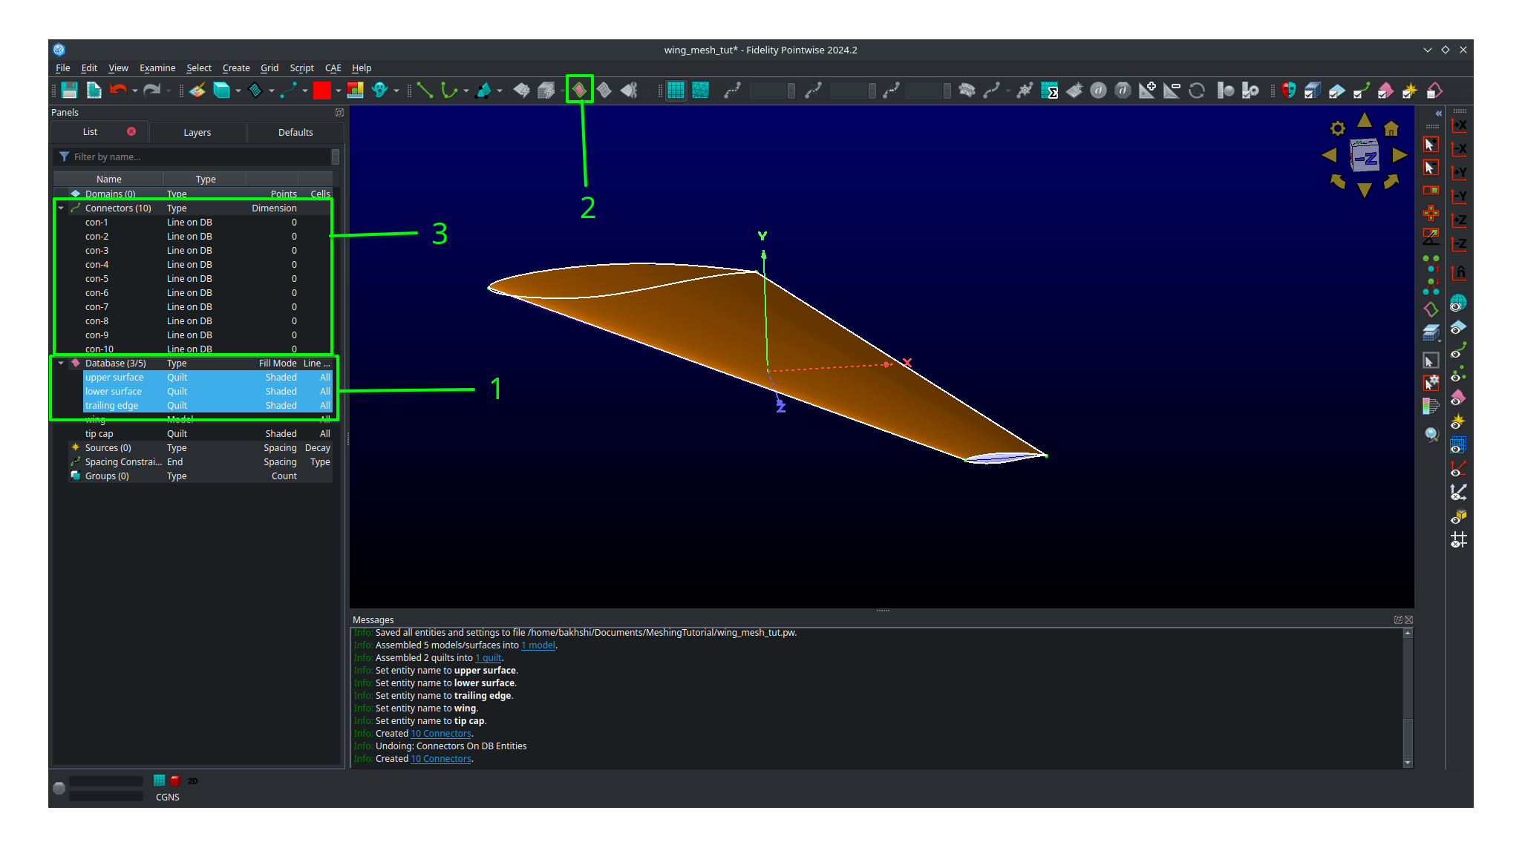The image size is (1522, 865).
Task: Open the CAE menu
Action: pyautogui.click(x=333, y=68)
